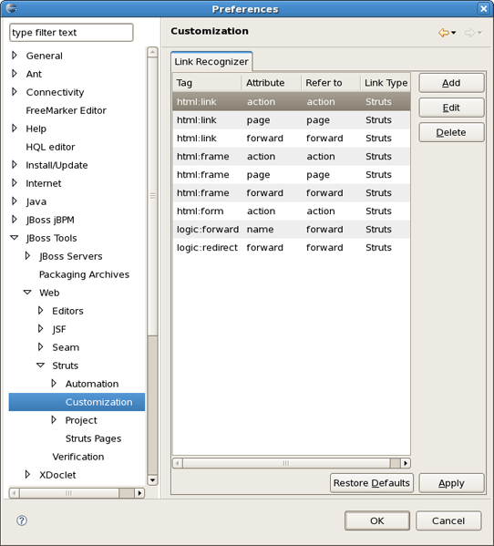Click the Link Type column header
The image size is (494, 546).
[x=386, y=83]
